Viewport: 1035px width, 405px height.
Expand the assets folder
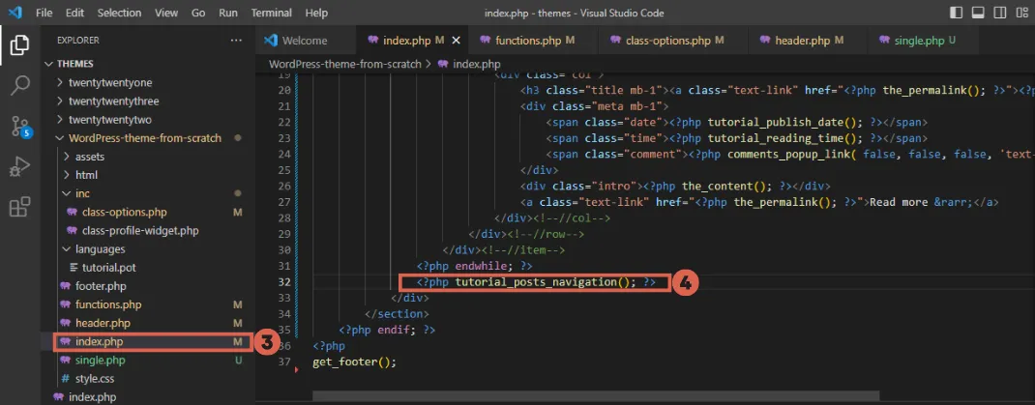[x=90, y=157]
